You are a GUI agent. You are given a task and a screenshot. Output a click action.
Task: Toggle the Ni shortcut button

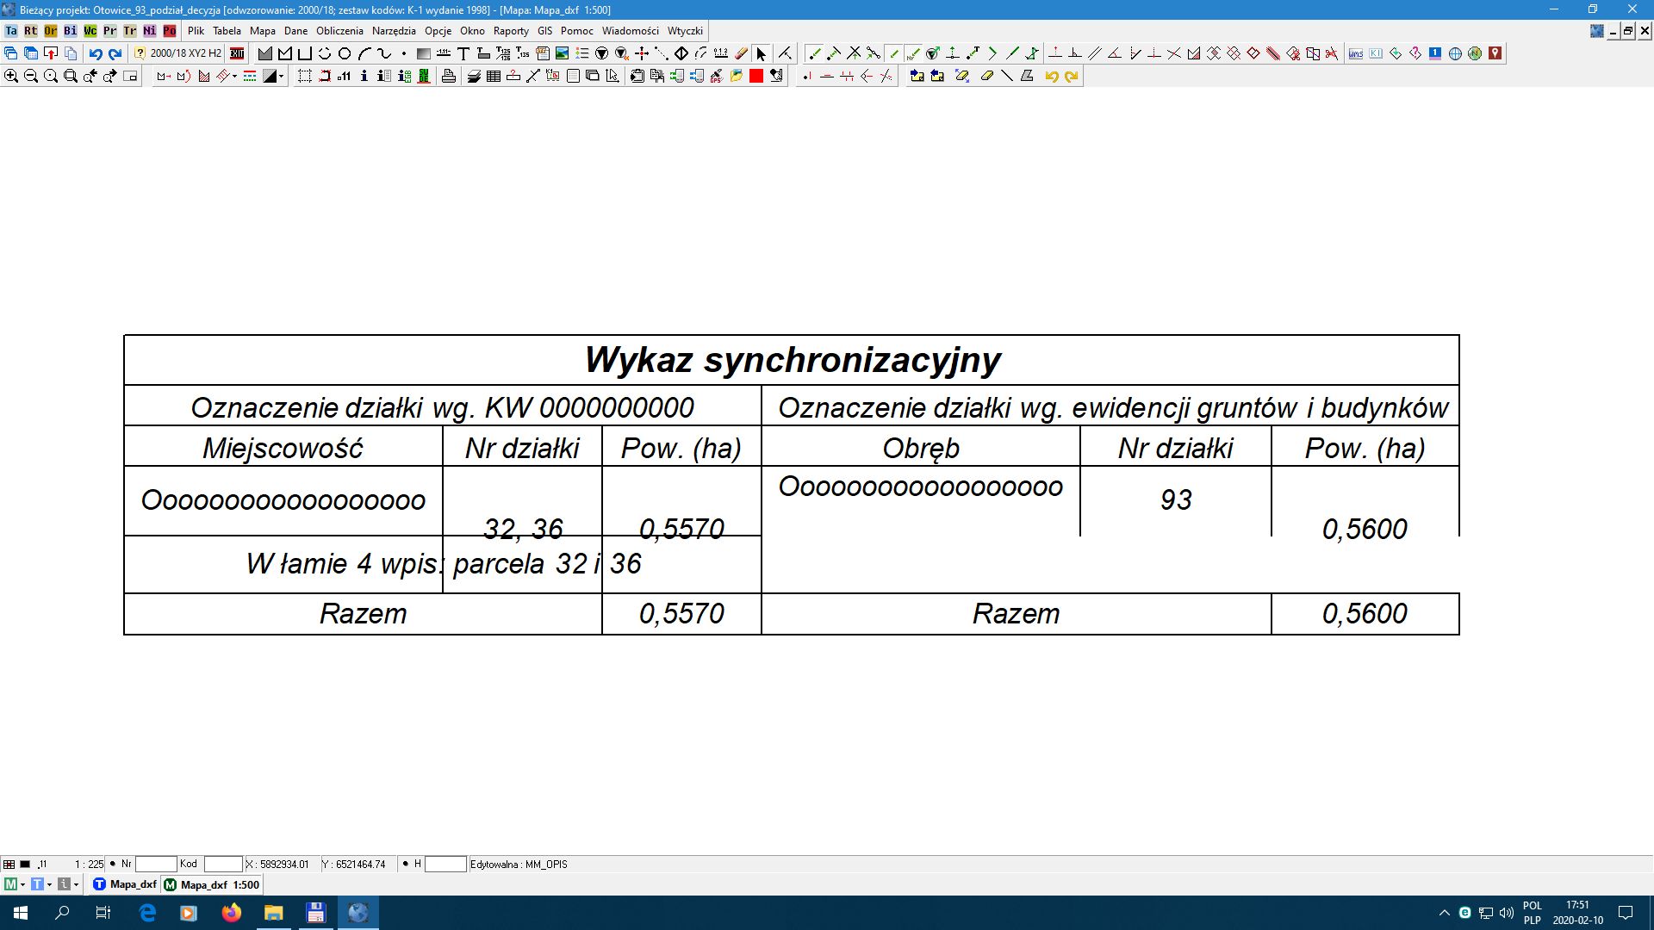[x=150, y=31]
